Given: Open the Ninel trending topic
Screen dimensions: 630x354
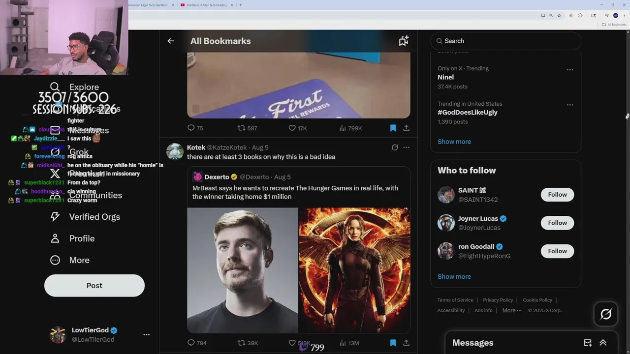Looking at the screenshot, I should (445, 77).
